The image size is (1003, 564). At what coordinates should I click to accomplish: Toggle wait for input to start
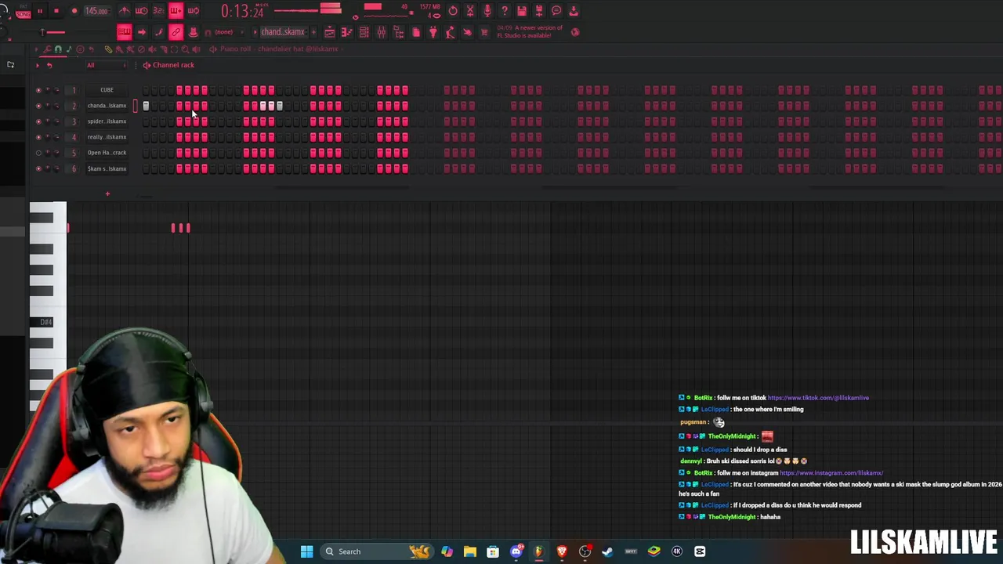(141, 11)
